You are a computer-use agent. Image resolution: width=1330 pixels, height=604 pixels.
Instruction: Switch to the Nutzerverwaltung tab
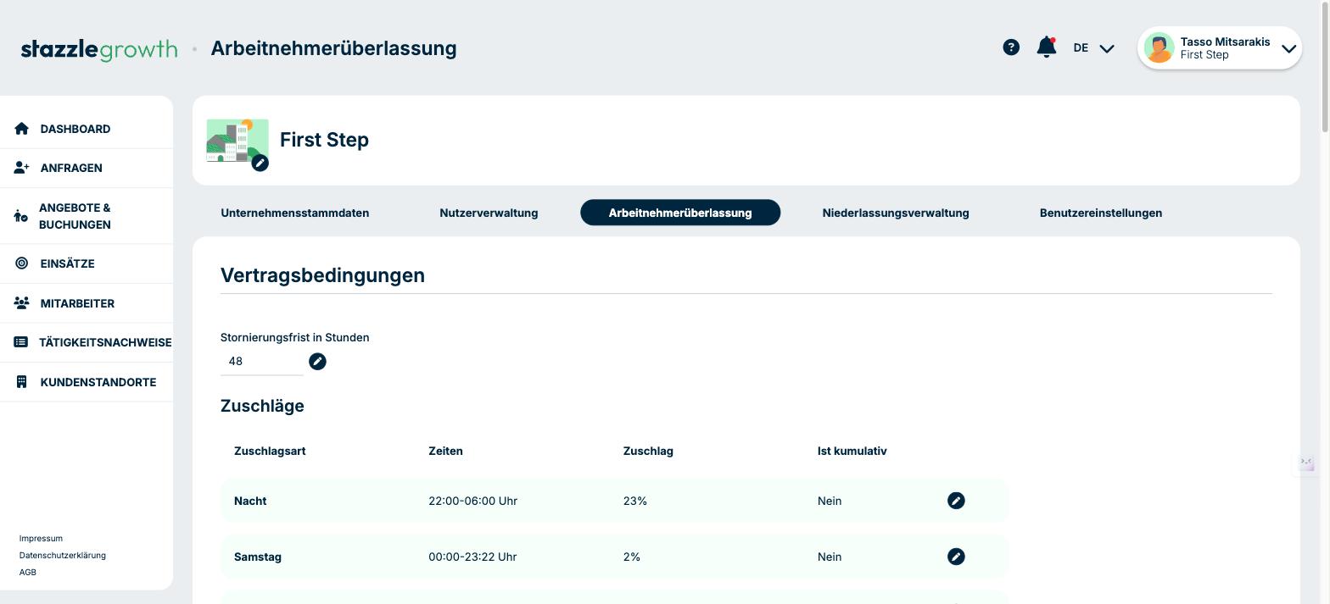click(x=489, y=213)
